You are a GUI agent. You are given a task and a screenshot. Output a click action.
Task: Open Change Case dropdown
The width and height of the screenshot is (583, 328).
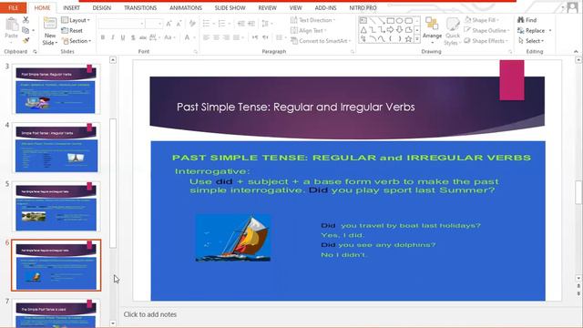pos(169,37)
